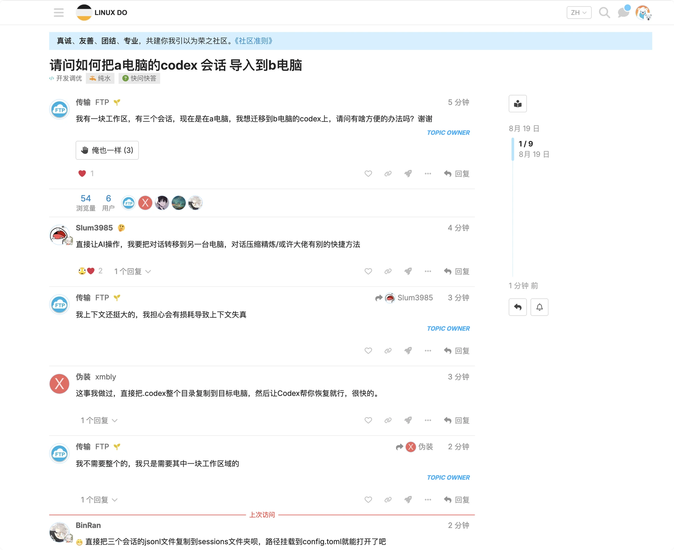Jump to the replied-to Slum3985 post reference
The height and width of the screenshot is (550, 674).
pos(404,298)
